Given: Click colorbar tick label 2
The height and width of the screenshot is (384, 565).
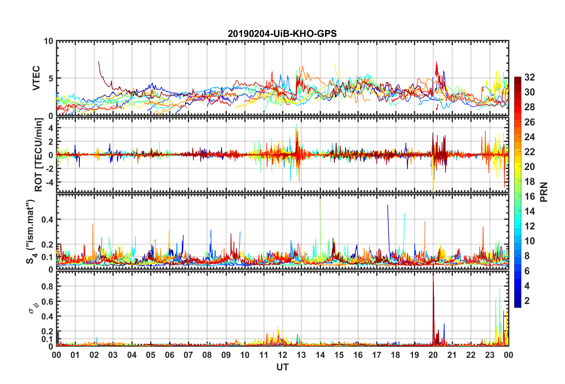Looking at the screenshot, I should pos(527,300).
